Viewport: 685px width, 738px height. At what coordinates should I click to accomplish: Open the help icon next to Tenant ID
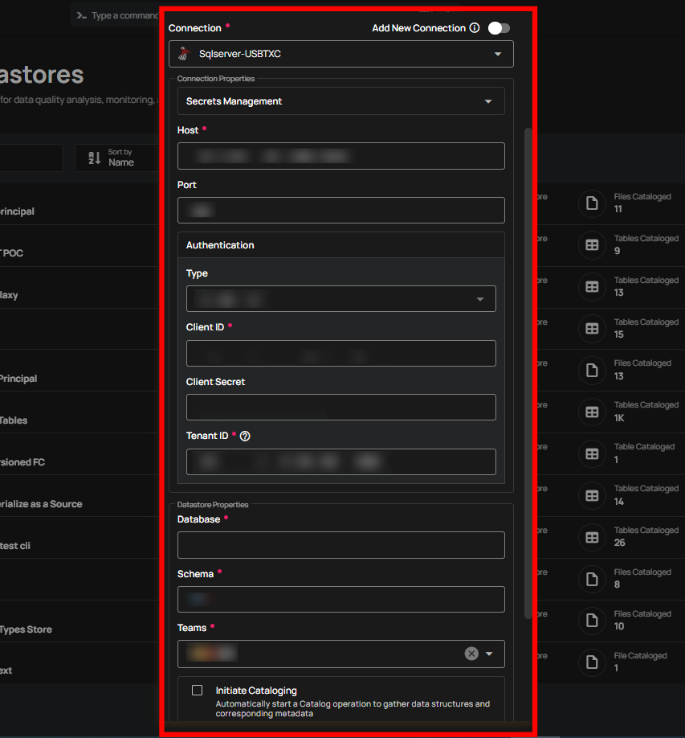click(243, 436)
